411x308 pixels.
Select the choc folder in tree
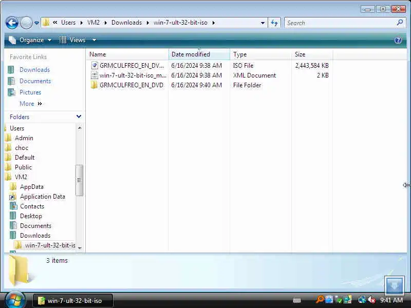22,148
